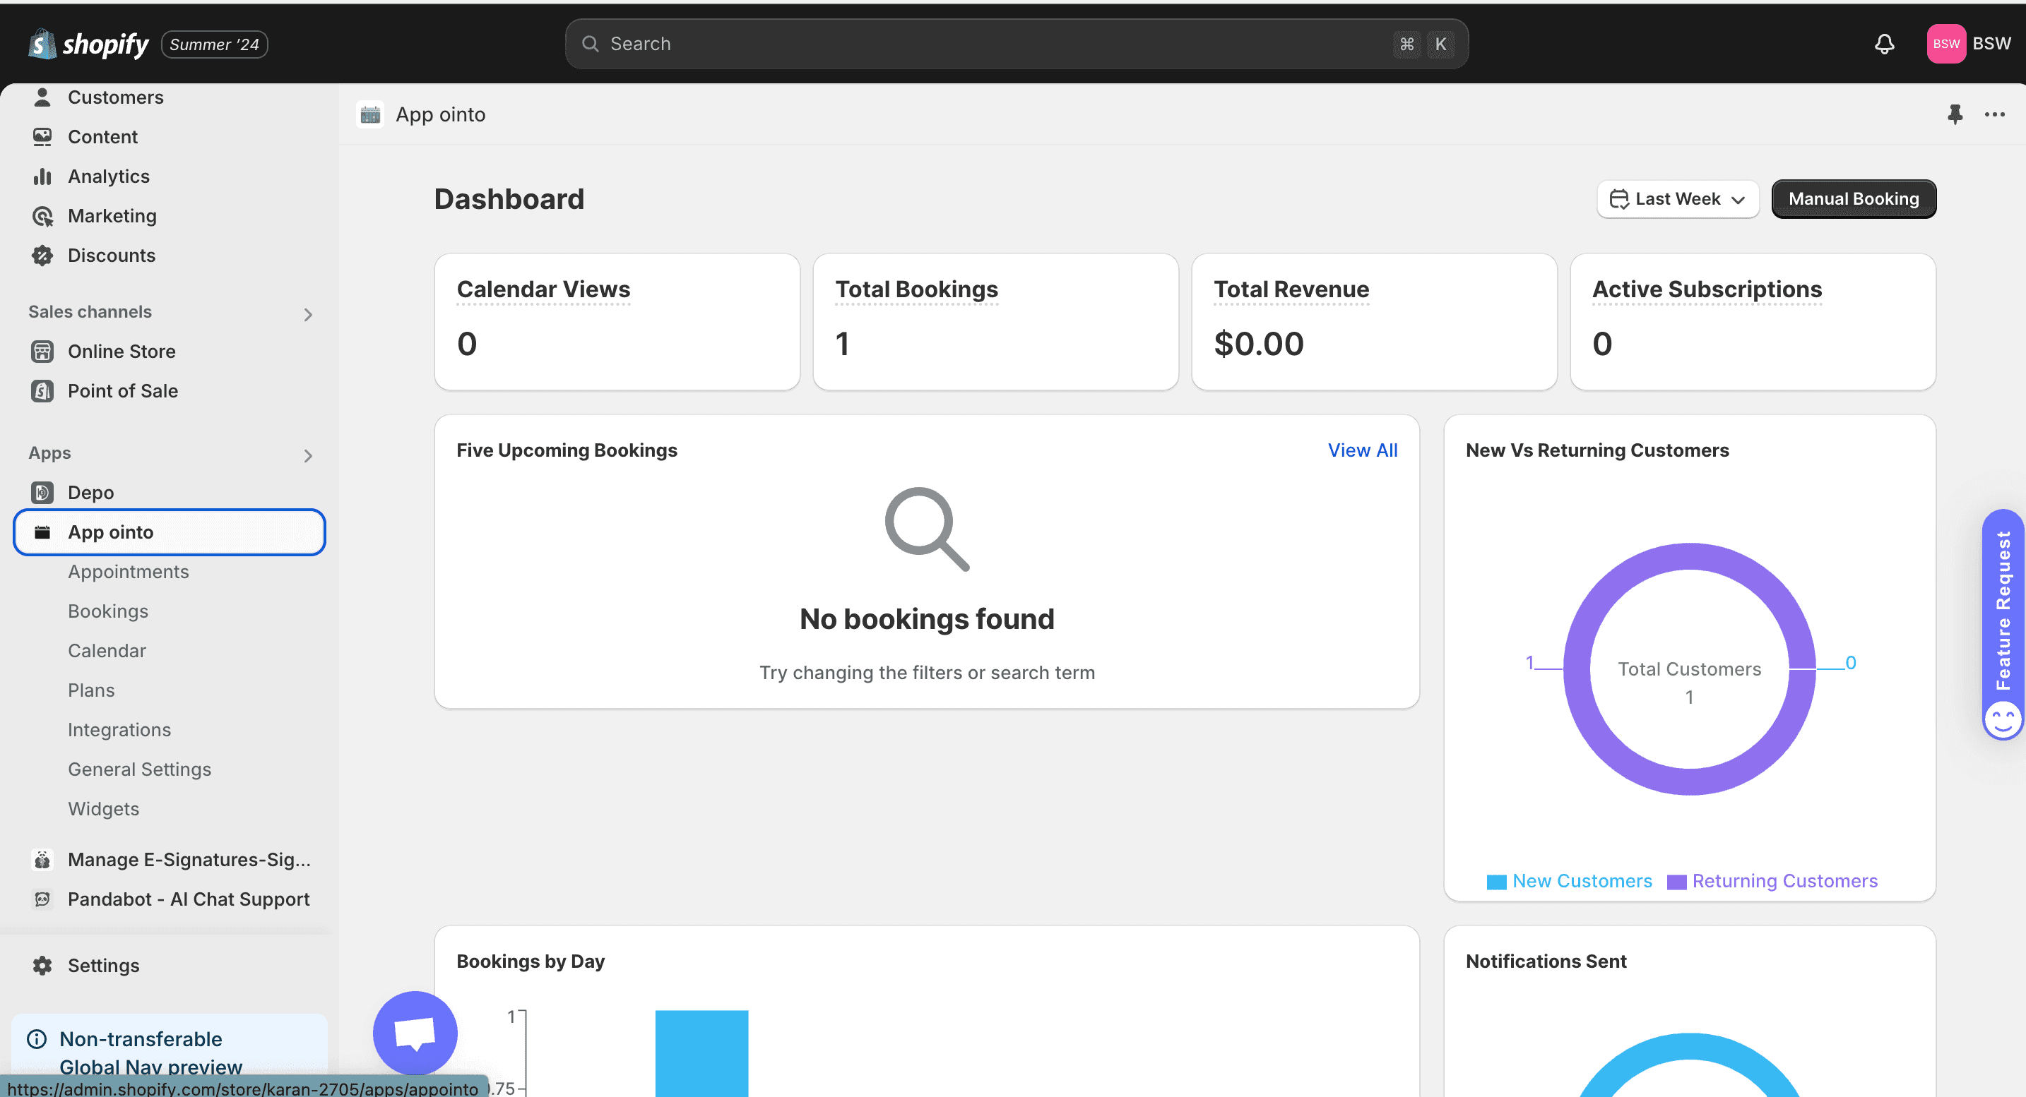This screenshot has width=2026, height=1097.
Task: Click the Total Bookings card title
Action: pos(916,289)
